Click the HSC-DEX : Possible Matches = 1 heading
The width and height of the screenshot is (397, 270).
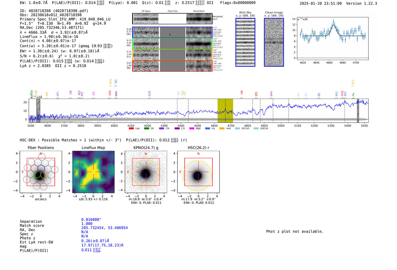(71, 140)
